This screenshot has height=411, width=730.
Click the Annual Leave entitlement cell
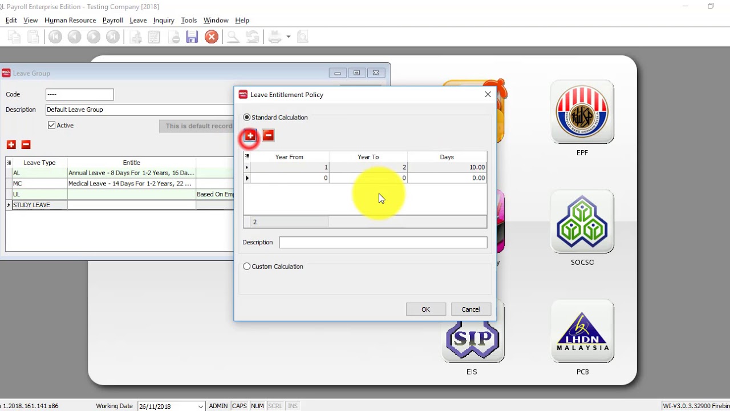(131, 173)
